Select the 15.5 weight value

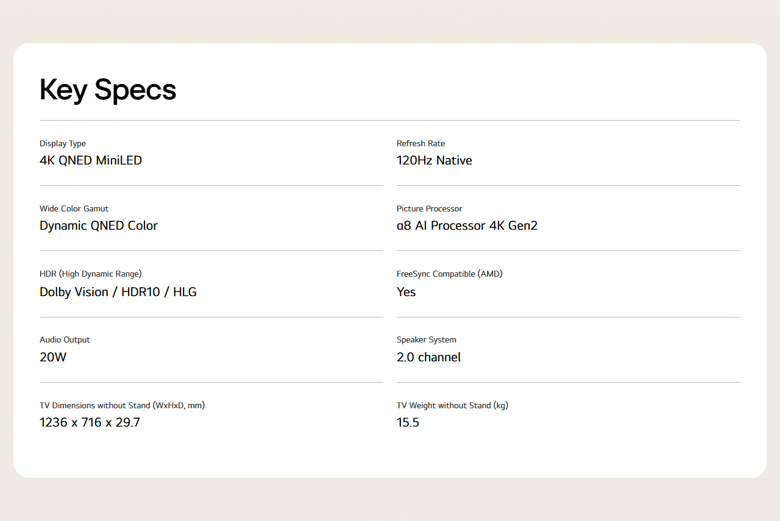pyautogui.click(x=408, y=422)
